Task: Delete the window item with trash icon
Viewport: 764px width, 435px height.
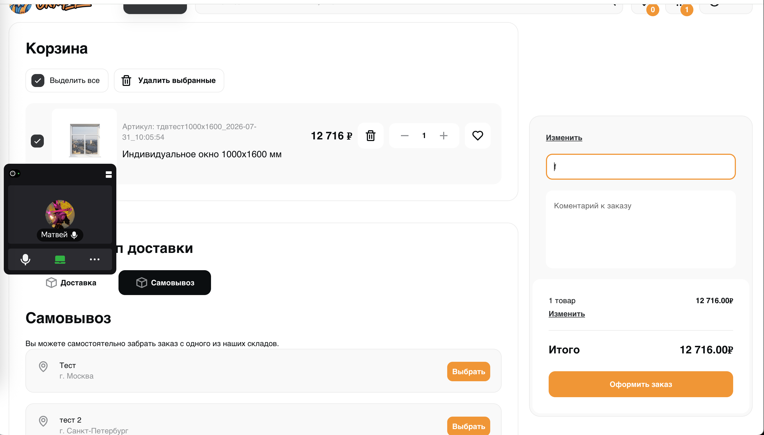Action: (371, 136)
